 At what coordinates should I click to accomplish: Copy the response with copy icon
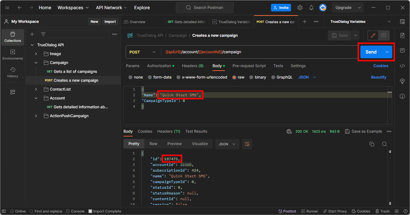(372, 144)
